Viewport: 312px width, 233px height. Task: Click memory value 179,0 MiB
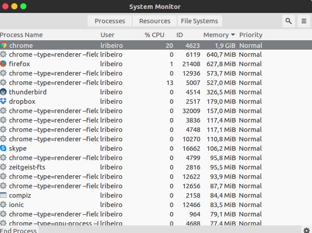point(221,102)
